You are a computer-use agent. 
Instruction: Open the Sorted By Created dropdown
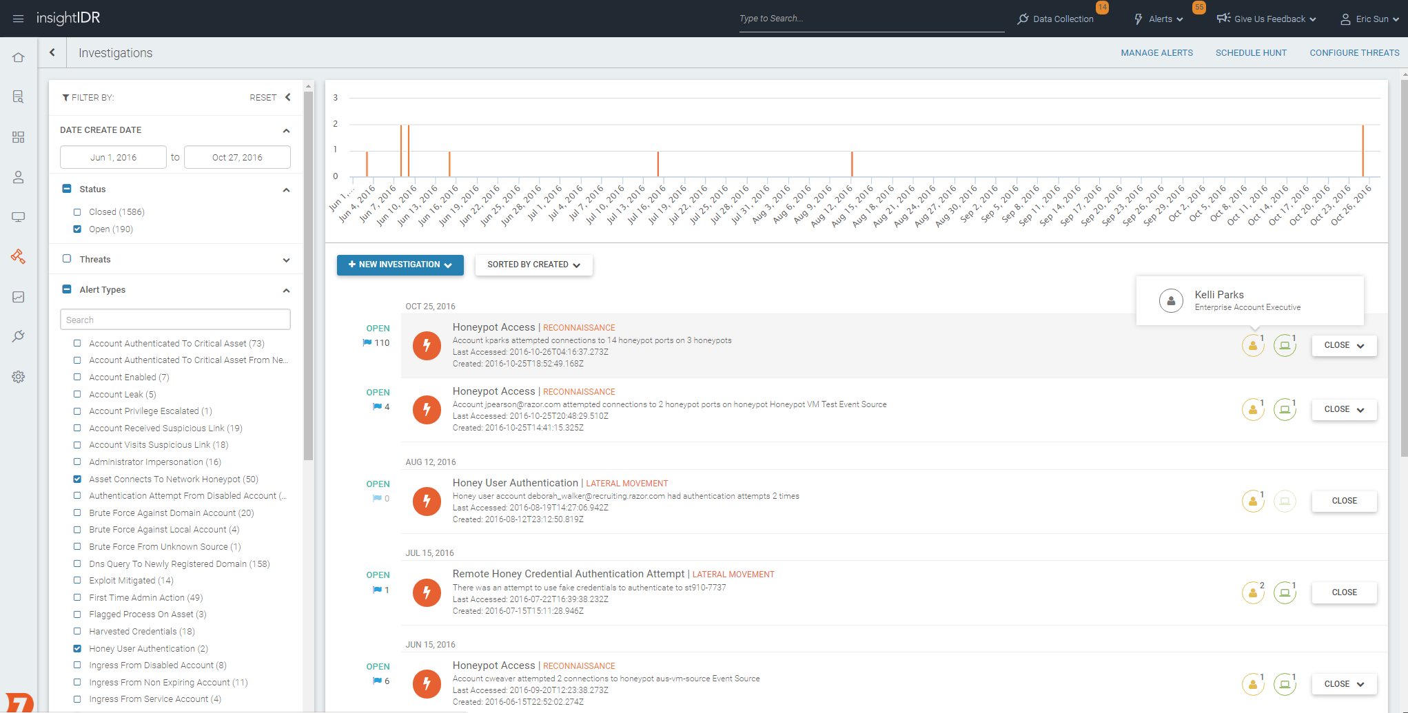click(533, 265)
